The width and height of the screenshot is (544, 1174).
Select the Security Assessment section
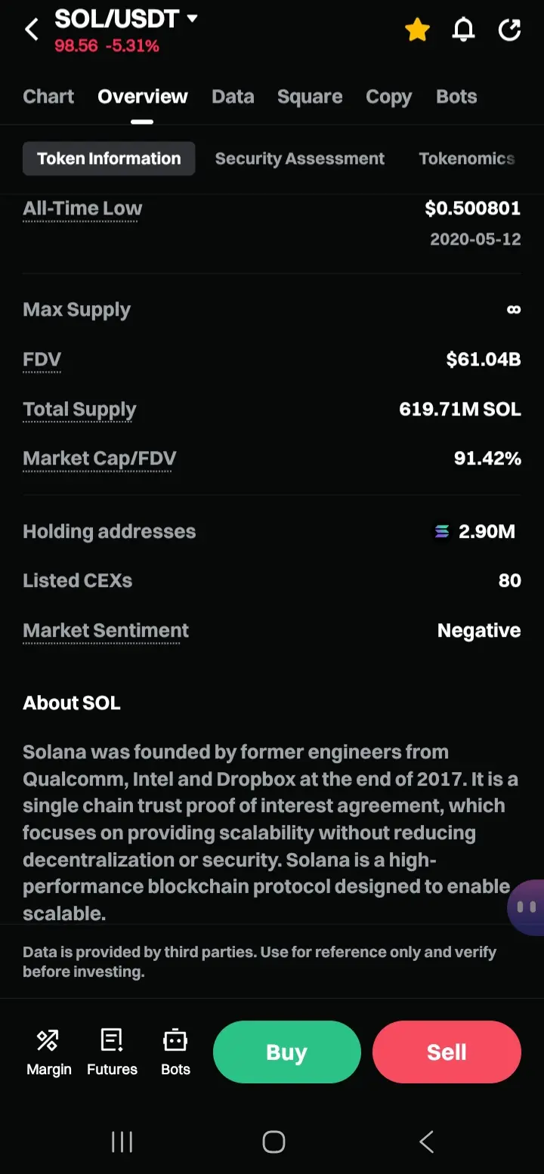(299, 159)
